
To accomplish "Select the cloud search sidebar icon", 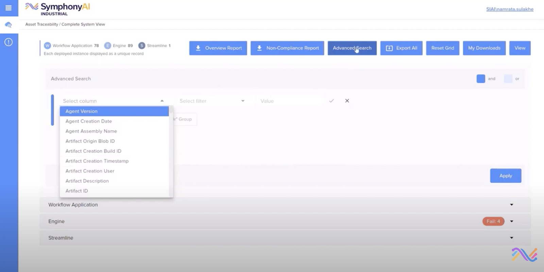I will pyautogui.click(x=8, y=25).
